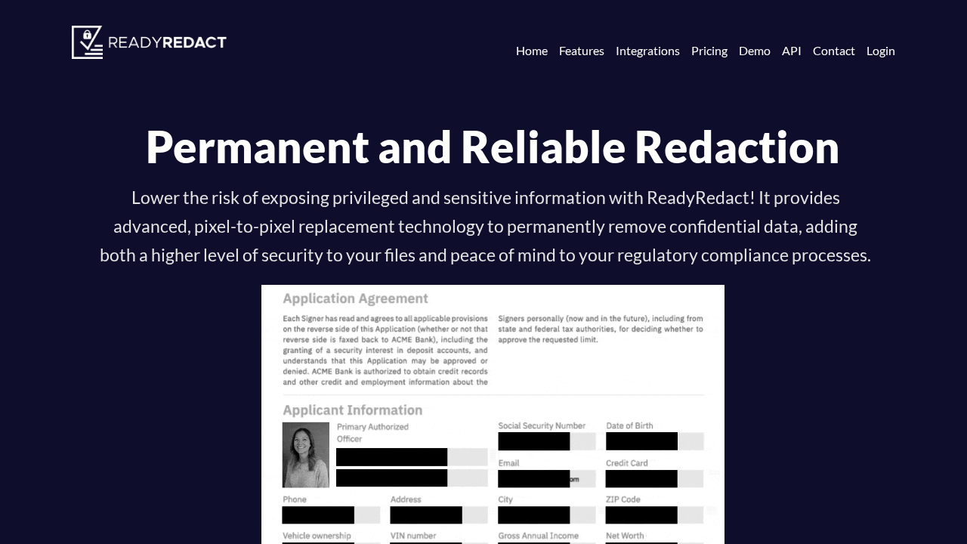Screen dimensions: 967x544
Task: Click the Application Agreement heading
Action: click(355, 298)
